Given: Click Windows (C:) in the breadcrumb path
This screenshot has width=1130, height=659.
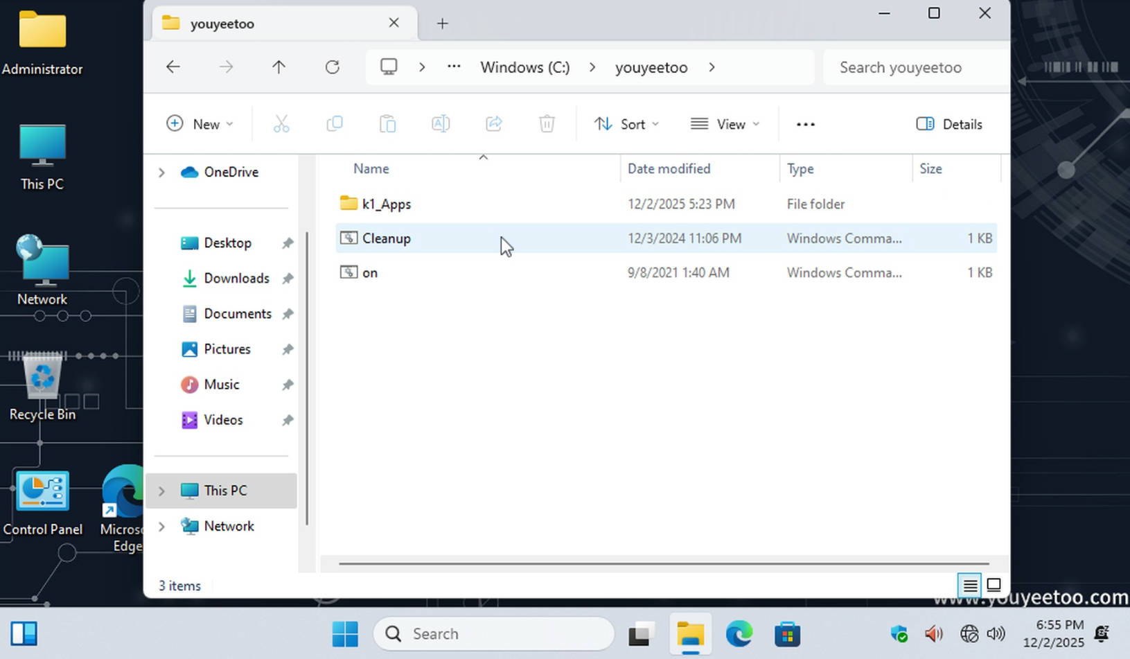Looking at the screenshot, I should point(524,67).
